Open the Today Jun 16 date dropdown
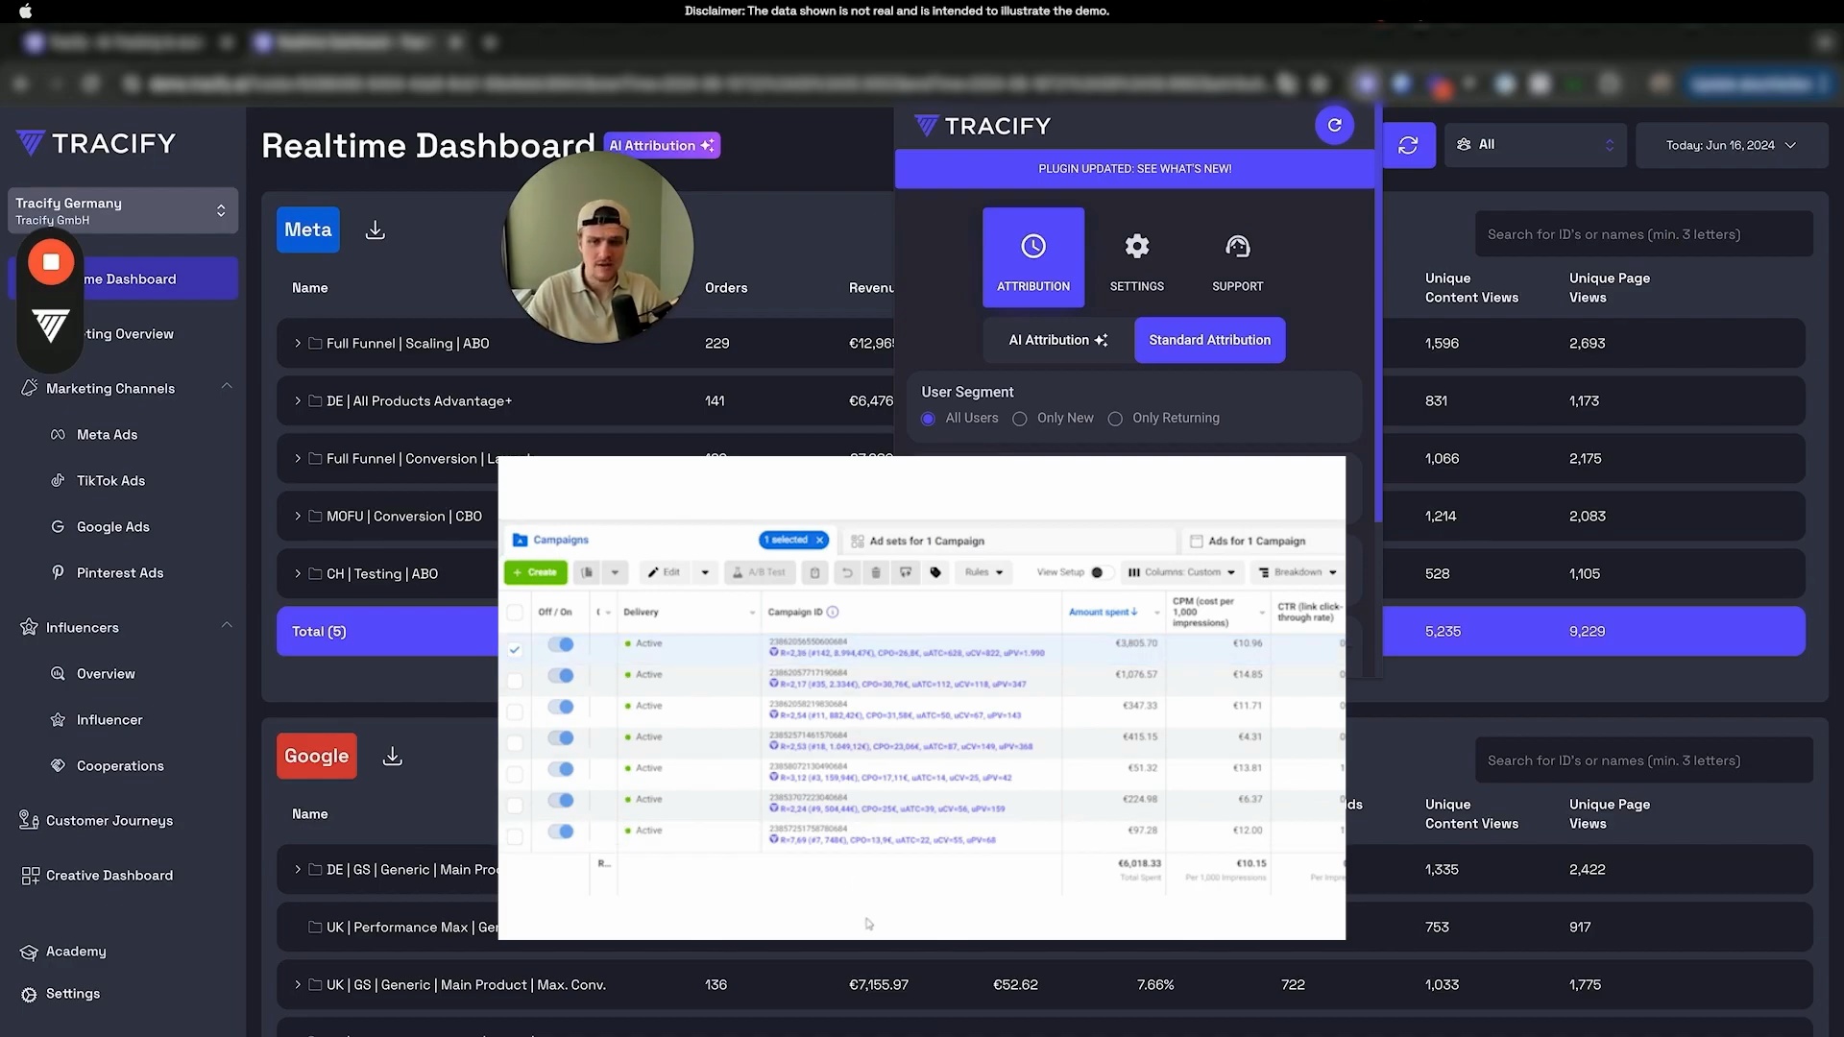This screenshot has height=1037, width=1844. [1731, 145]
